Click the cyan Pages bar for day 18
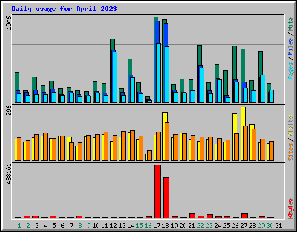Image resolution: width=297 pixels, height=232 pixels. click(x=167, y=74)
